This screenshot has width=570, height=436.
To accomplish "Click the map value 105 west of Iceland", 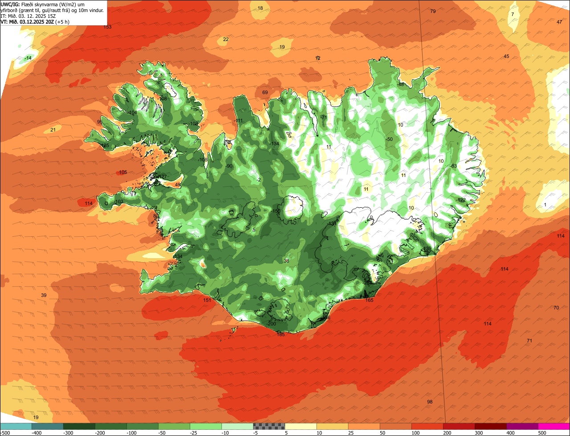I will coord(123,172).
